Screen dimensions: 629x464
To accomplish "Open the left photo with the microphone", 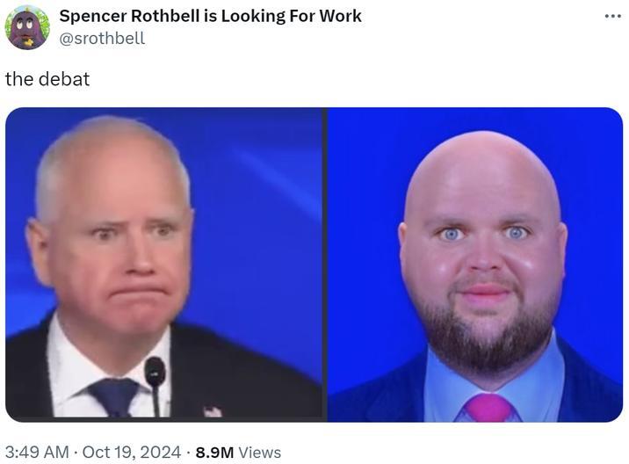I will click(163, 265).
